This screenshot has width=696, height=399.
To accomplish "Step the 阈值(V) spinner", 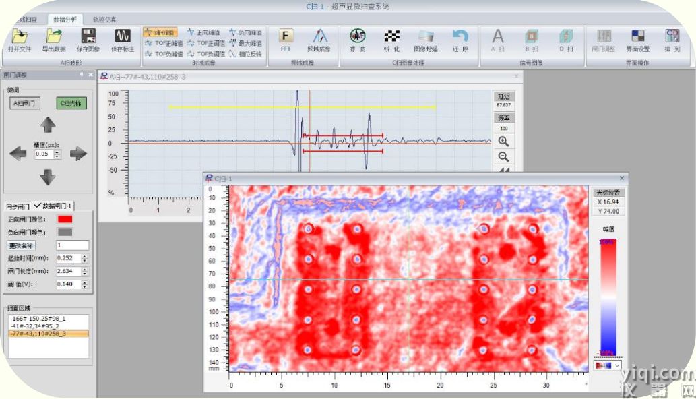I will pos(84,284).
